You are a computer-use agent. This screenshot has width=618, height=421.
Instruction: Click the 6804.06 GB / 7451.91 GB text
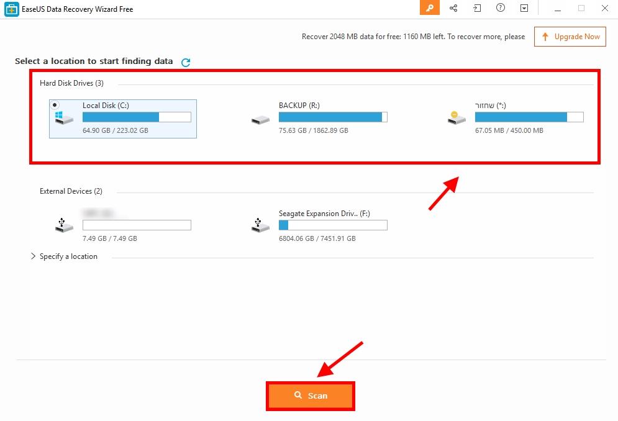click(317, 238)
